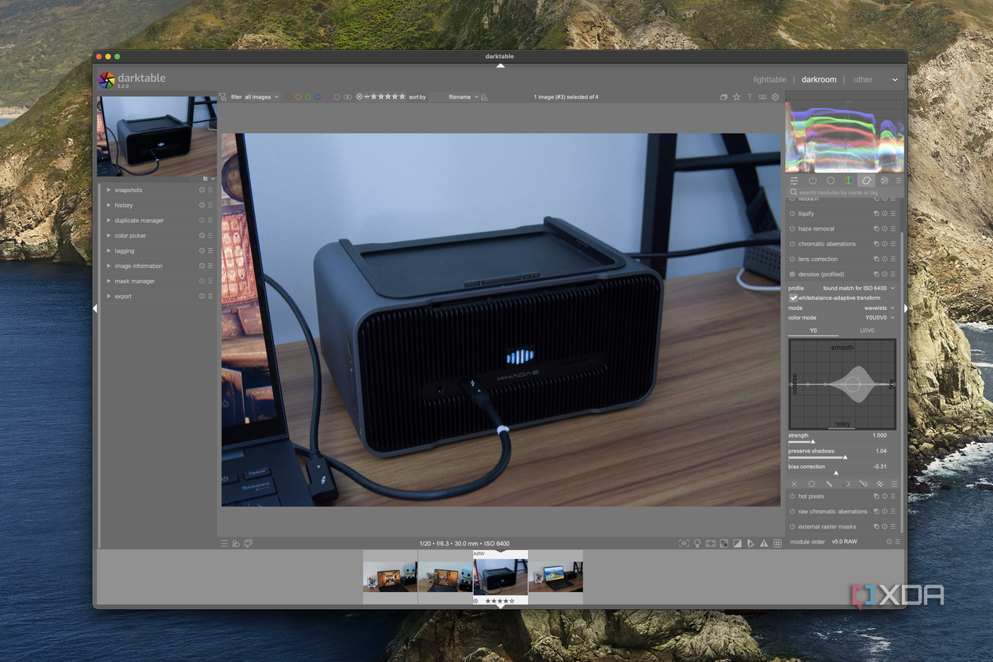The height and width of the screenshot is (662, 993).
Task: Open presets menu for snapshots panel
Action: coord(210,190)
